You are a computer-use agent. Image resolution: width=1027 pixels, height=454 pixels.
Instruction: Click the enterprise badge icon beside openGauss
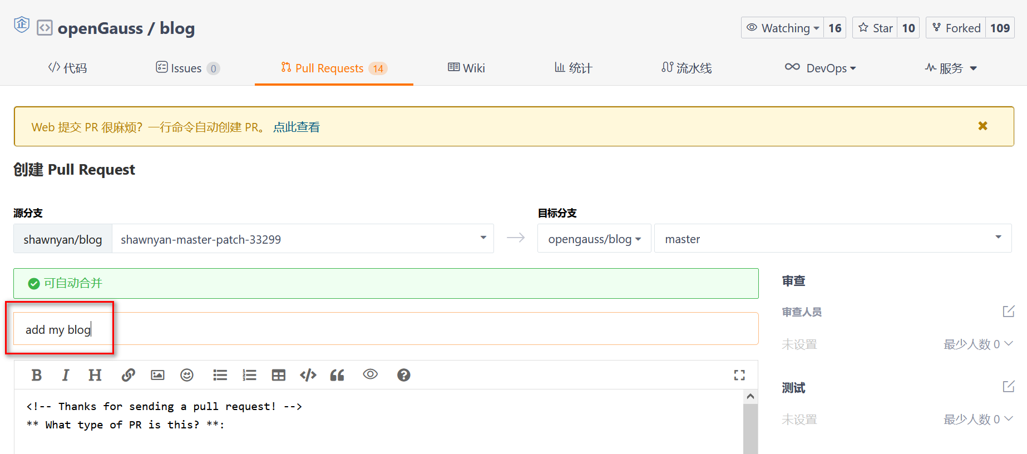[22, 25]
